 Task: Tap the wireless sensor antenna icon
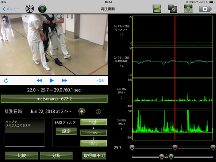point(30,9)
